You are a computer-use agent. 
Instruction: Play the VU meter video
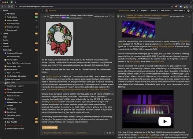[x=165, y=121]
